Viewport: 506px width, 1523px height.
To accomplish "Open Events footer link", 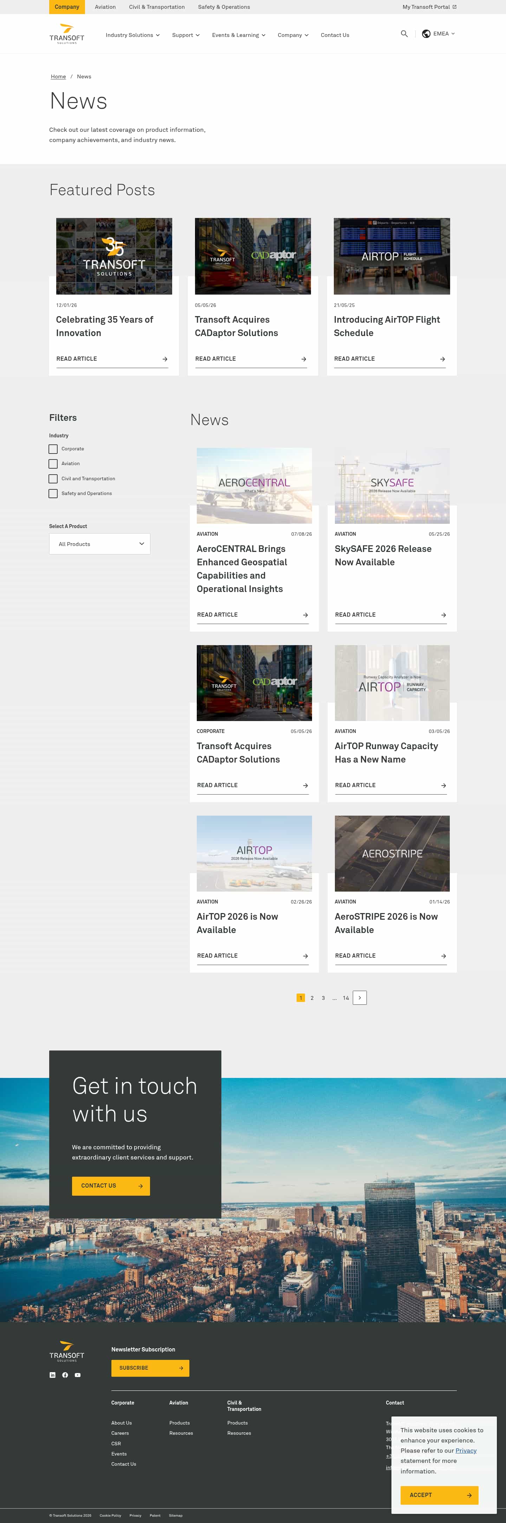I will (119, 1453).
